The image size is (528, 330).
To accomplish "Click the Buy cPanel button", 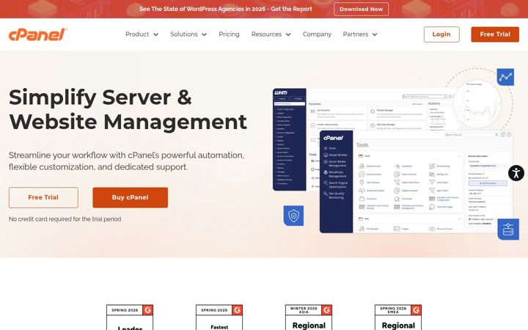I will click(131, 198).
